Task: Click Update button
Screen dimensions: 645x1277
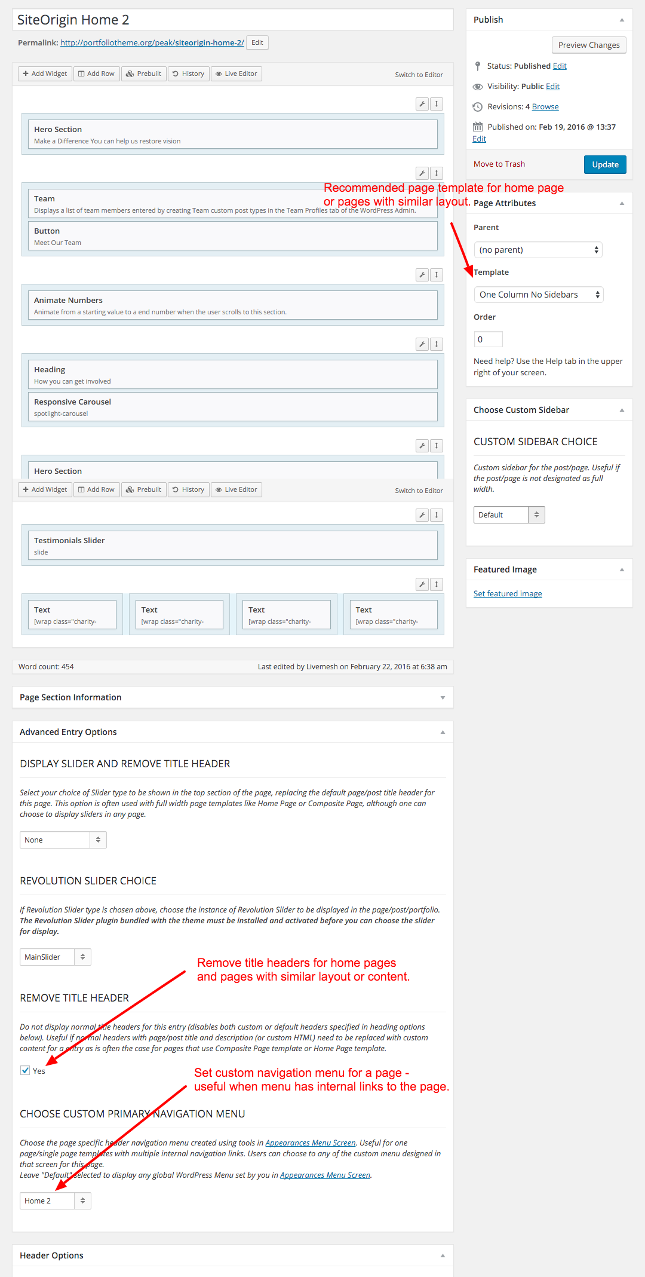Action: [x=605, y=164]
